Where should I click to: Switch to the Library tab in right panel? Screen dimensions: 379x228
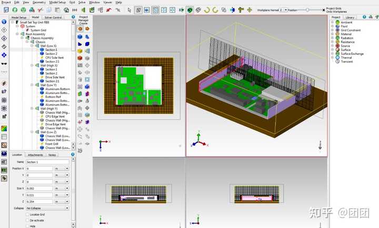click(x=350, y=17)
